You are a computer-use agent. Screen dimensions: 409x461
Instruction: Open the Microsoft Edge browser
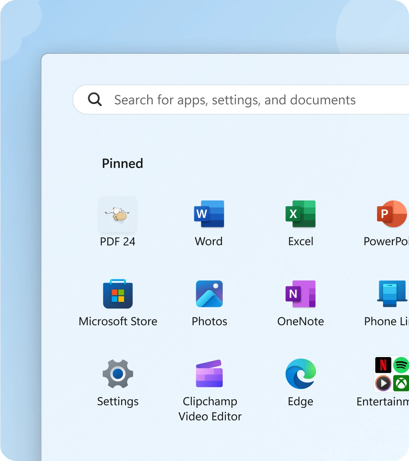click(301, 374)
